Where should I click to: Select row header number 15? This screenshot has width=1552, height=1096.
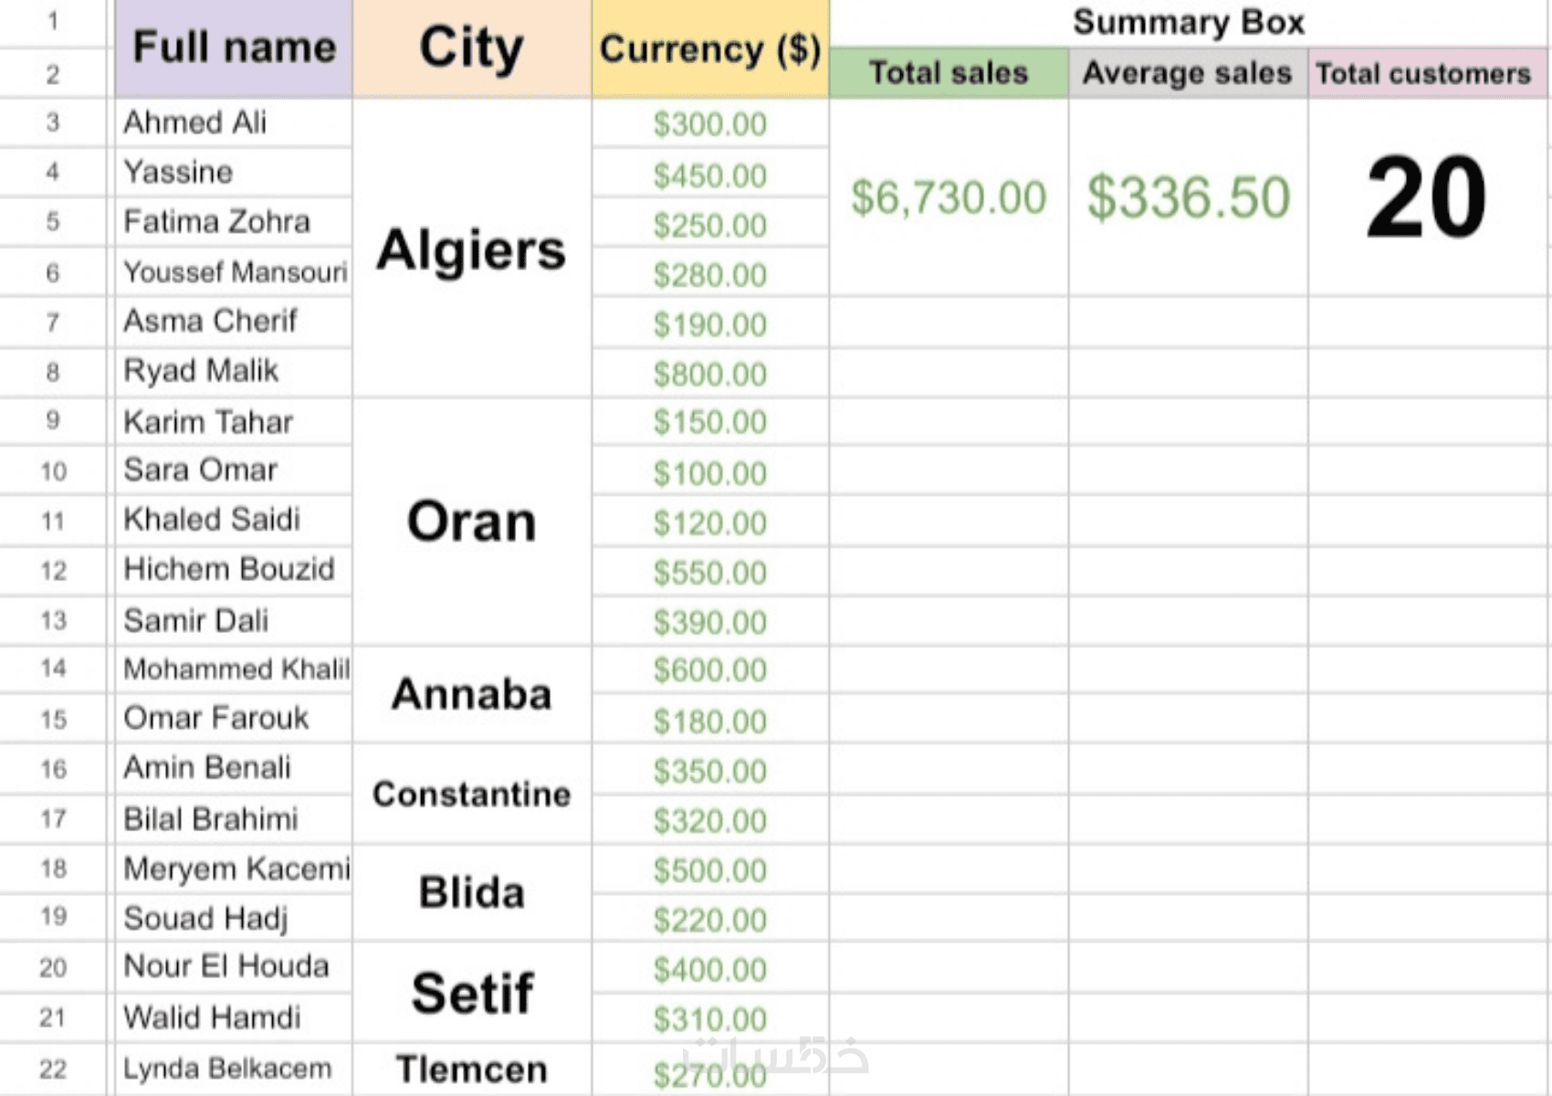[53, 719]
